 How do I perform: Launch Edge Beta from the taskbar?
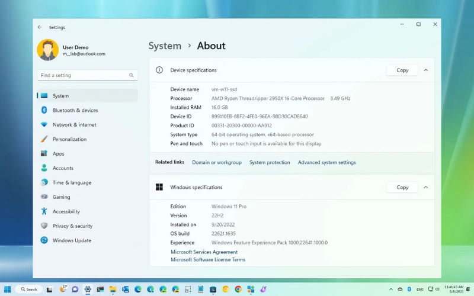[x=150, y=289]
